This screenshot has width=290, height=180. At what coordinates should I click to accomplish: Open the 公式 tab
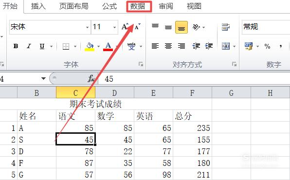[x=109, y=6]
